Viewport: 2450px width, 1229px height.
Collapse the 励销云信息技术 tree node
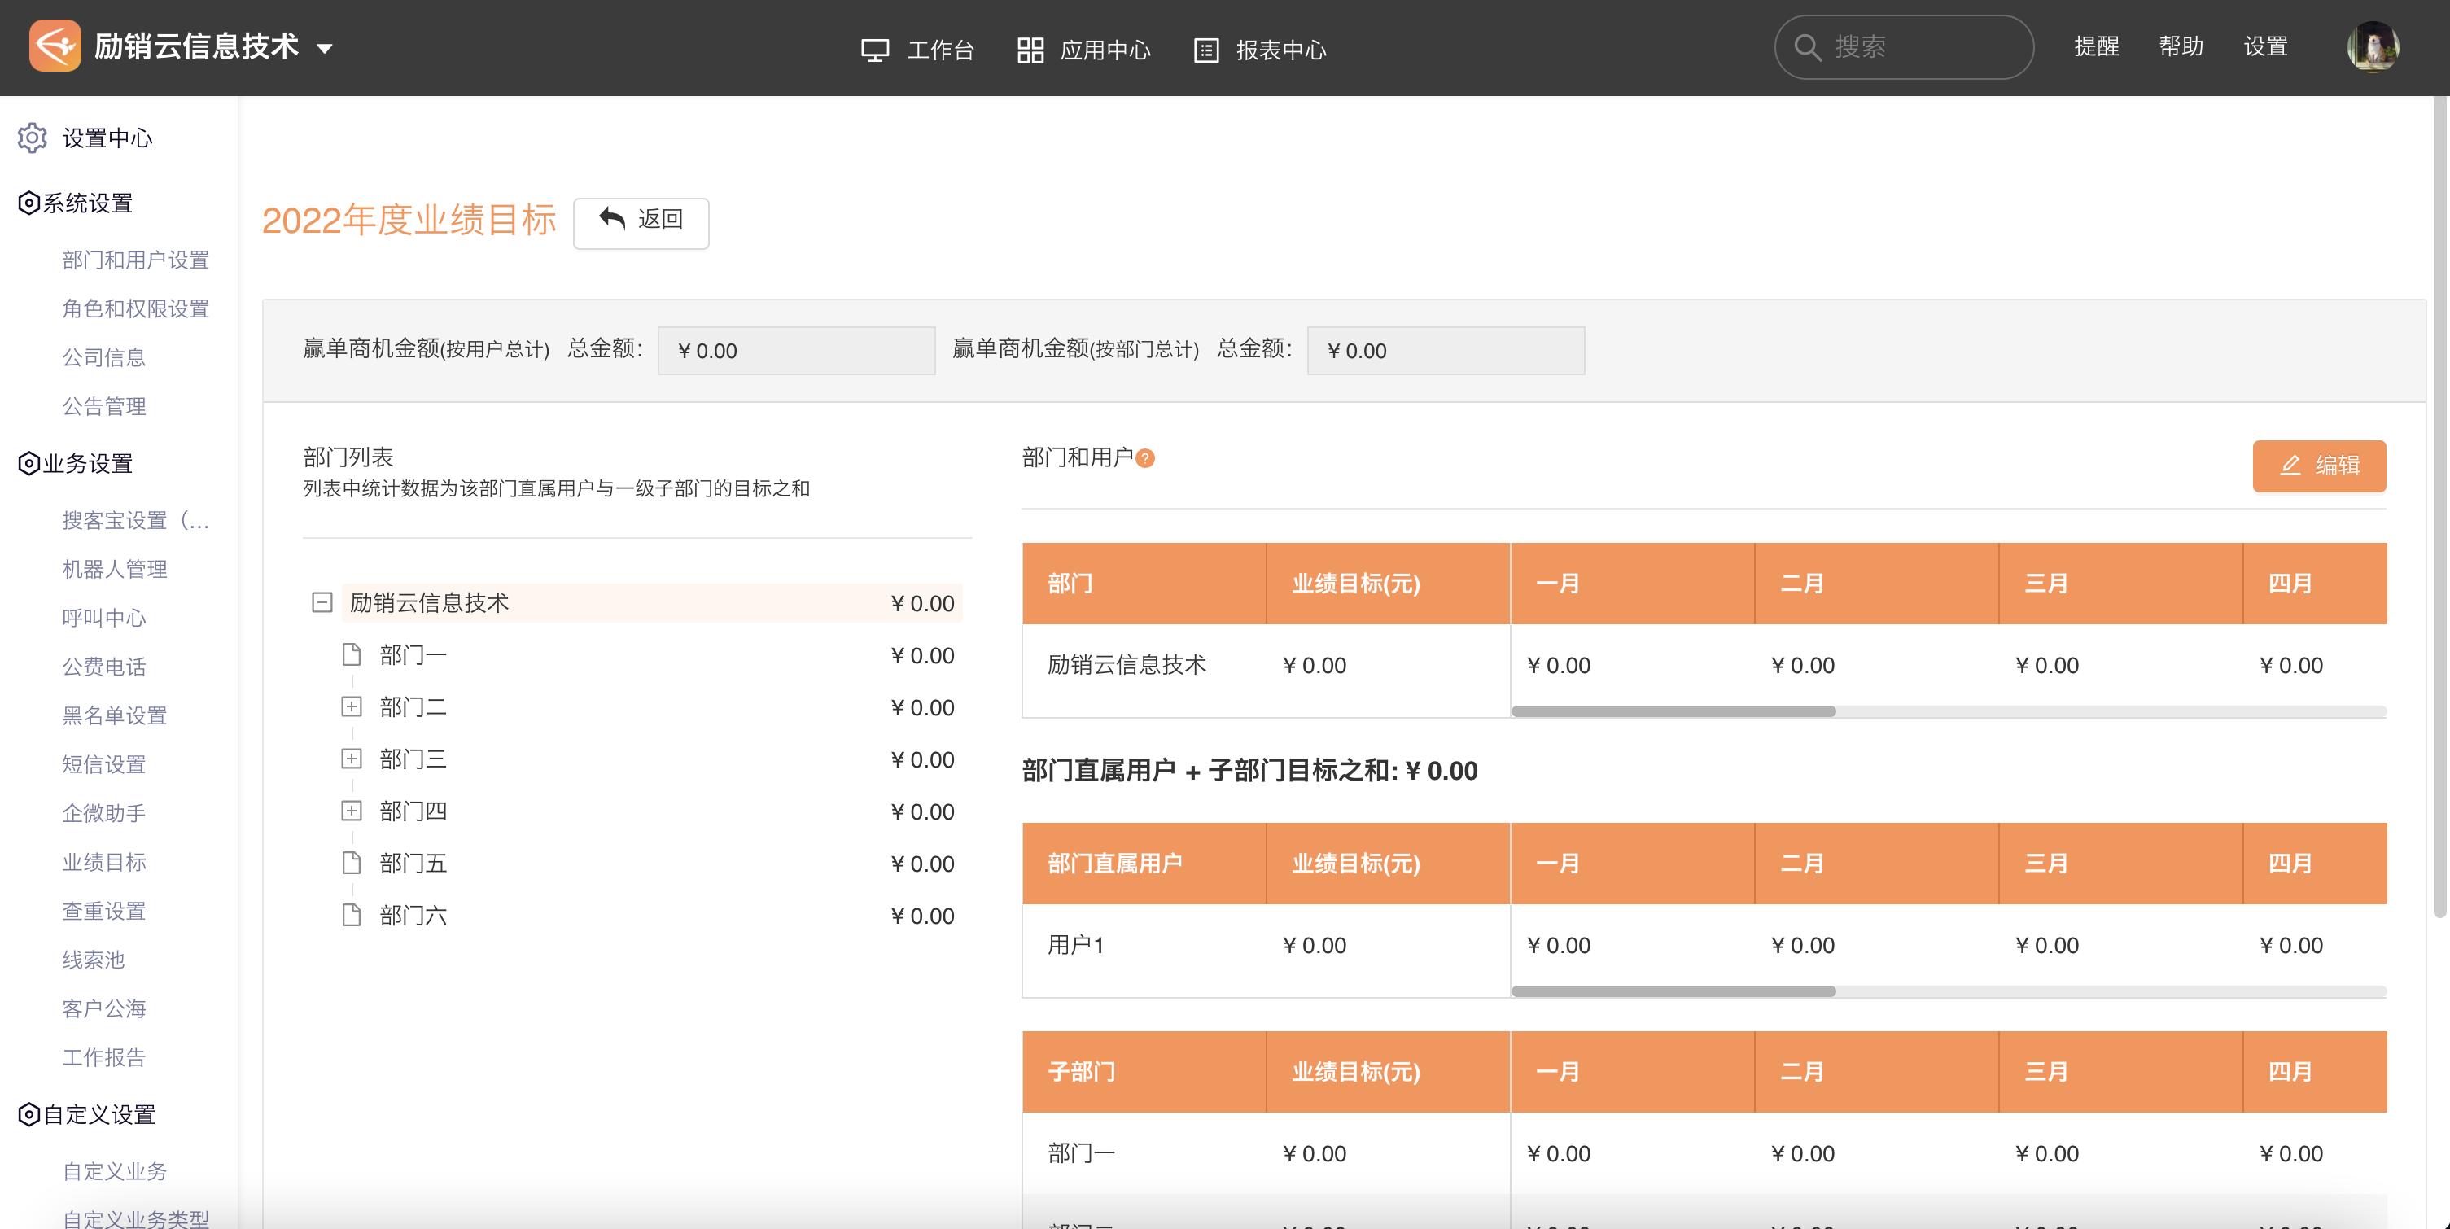coord(322,602)
